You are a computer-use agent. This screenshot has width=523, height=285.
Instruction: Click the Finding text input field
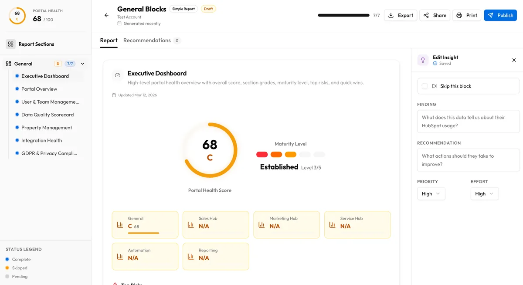(x=468, y=121)
